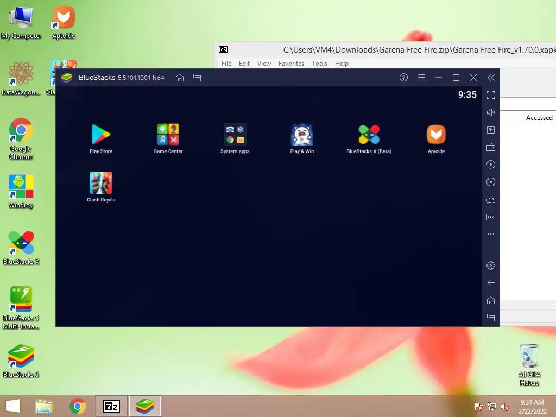
Task: Open the Favorites menu in 7-Zip window
Action: (291, 64)
